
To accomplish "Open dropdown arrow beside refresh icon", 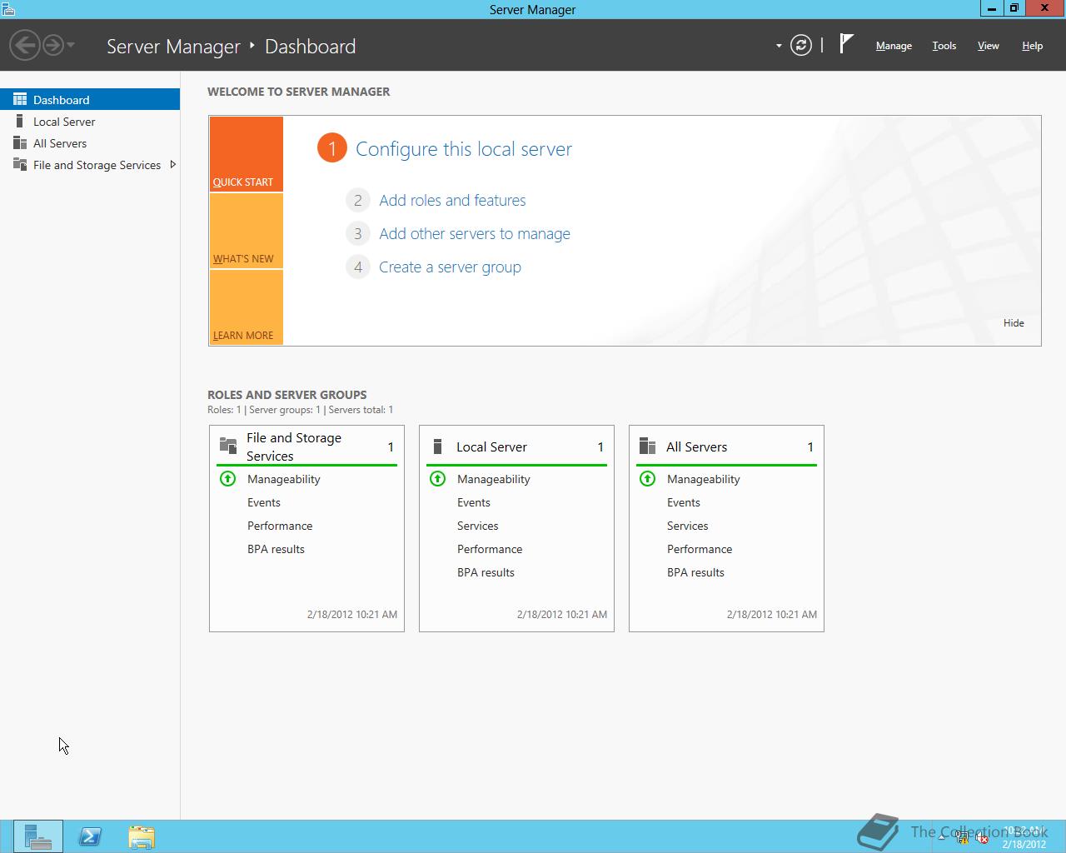I will 779,46.
